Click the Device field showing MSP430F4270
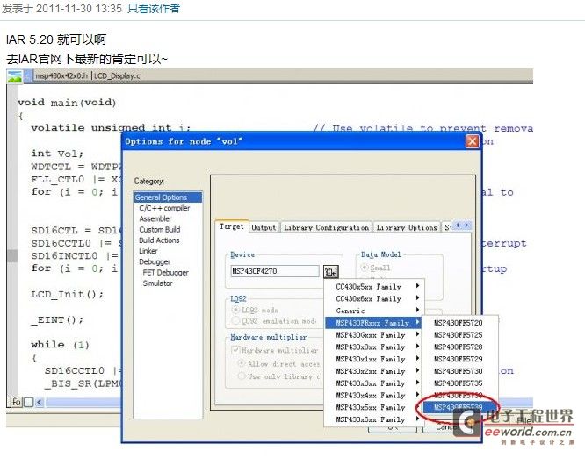The height and width of the screenshot is (458, 585). (275, 271)
